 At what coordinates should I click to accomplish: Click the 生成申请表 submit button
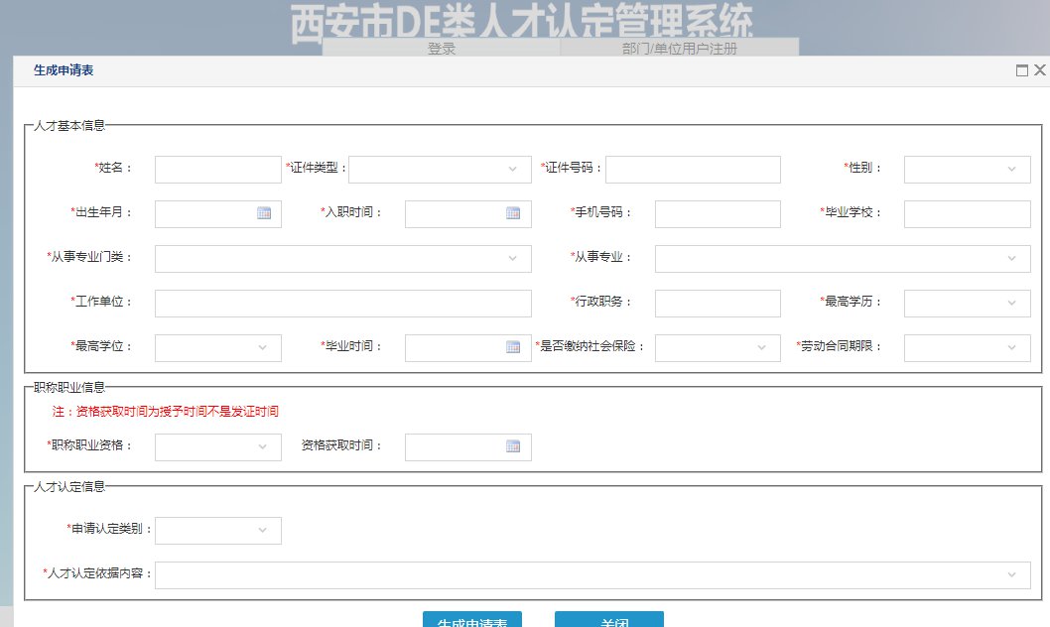(x=472, y=620)
